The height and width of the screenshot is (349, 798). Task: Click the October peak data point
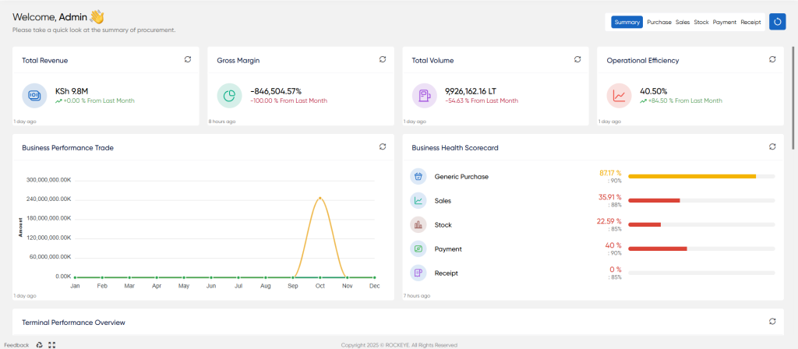click(320, 198)
